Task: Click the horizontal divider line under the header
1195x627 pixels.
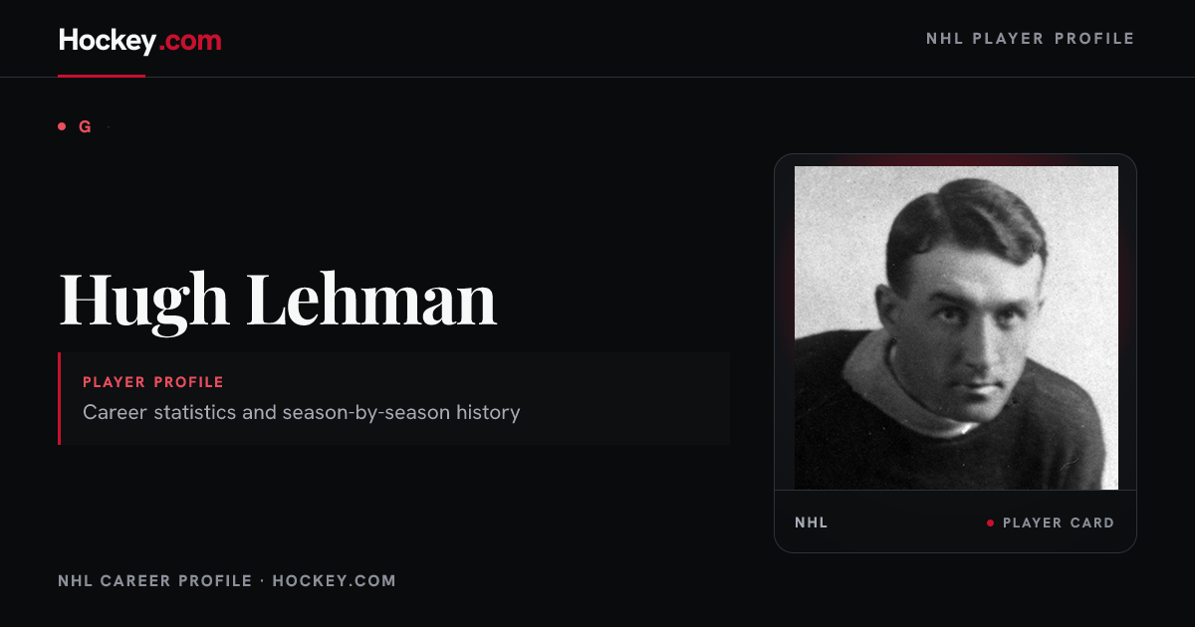Action: coord(597,77)
